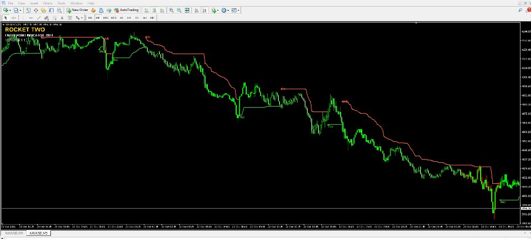Image resolution: width=531 pixels, height=239 pixels.
Task: Set chart timeframe to M1
Action: point(90,18)
